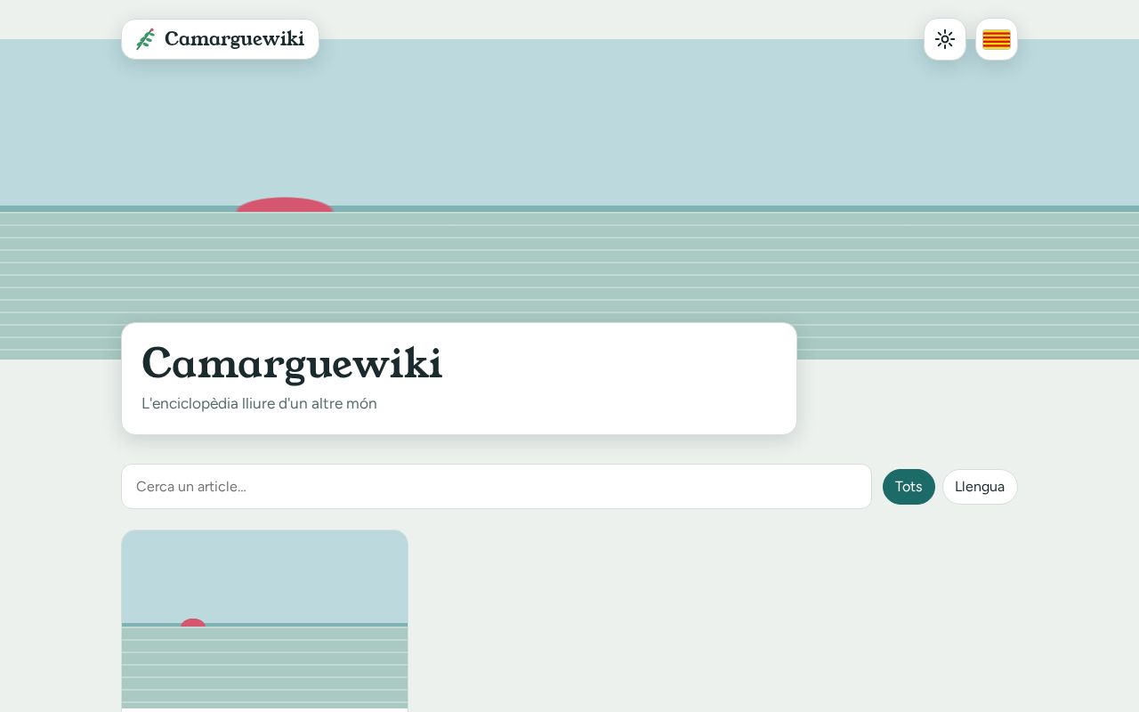This screenshot has height=712, width=1139.
Task: Focus the "Cerca un article..." search field
Action: pyautogui.click(x=497, y=487)
